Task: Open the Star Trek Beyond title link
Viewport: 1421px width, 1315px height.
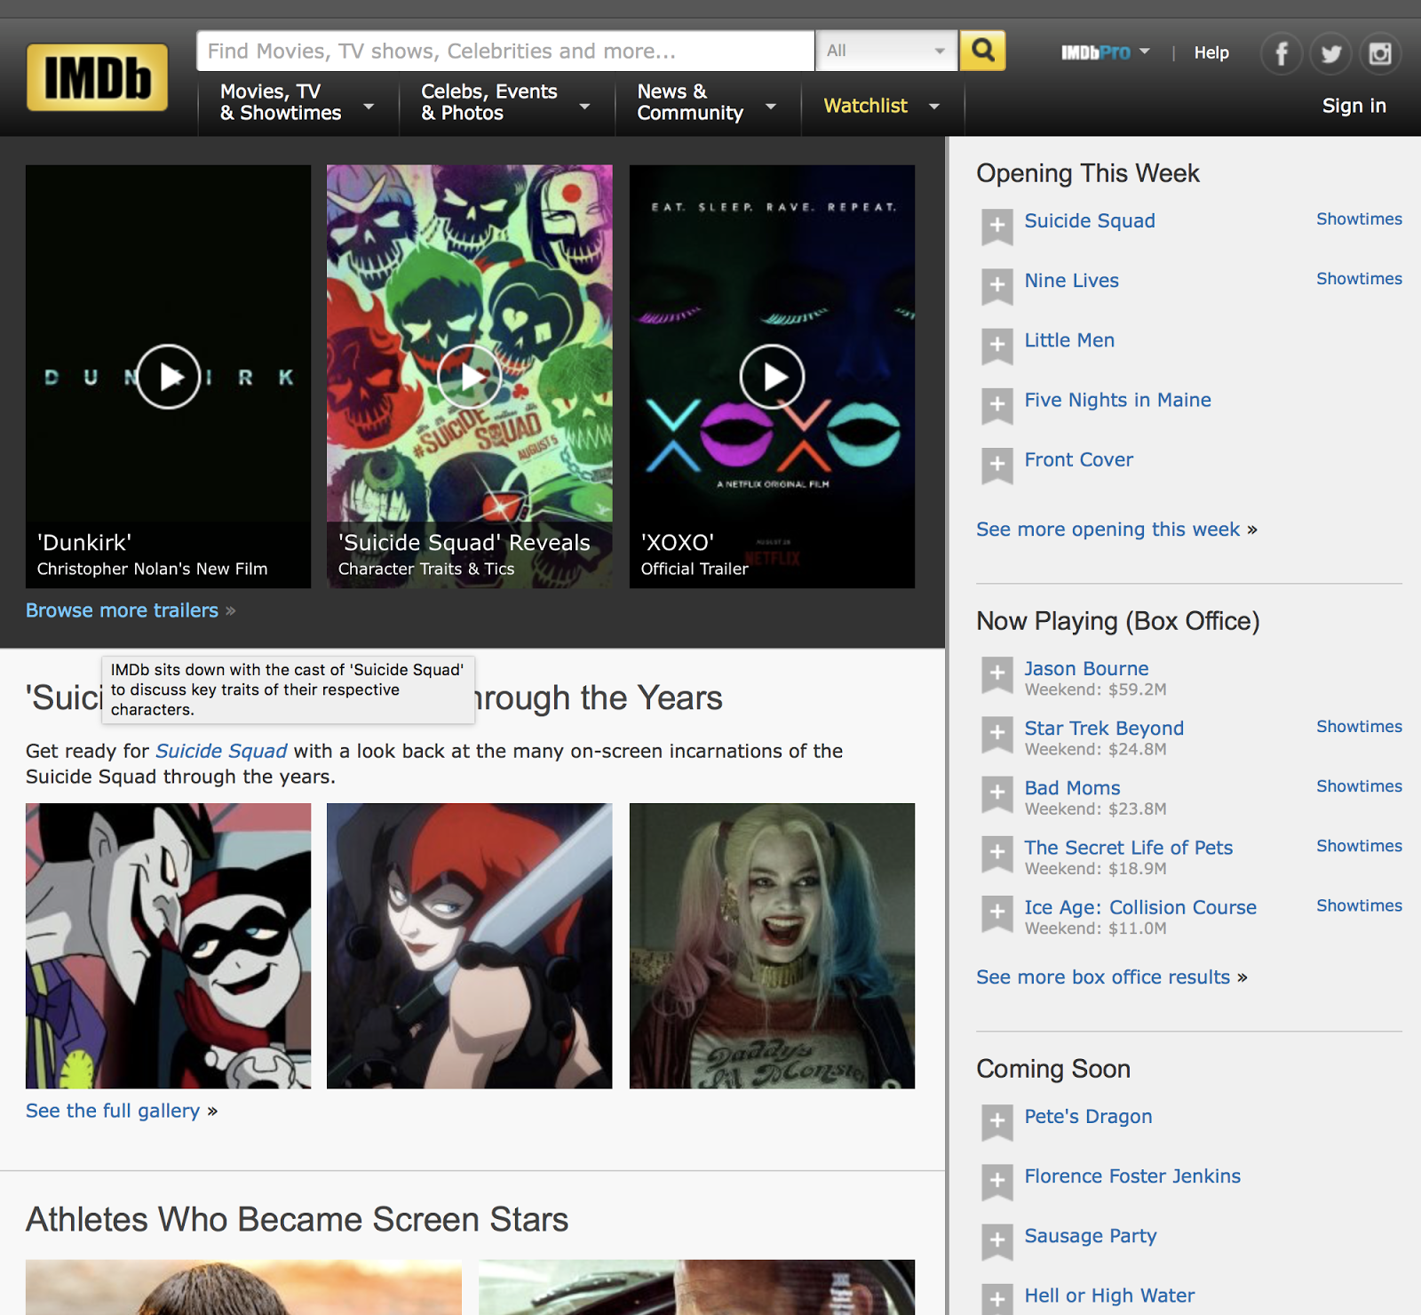Action: (x=1104, y=728)
